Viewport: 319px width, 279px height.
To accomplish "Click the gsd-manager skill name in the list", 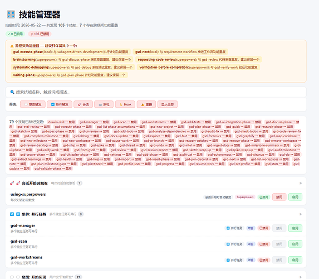I will pyautogui.click(x=23, y=225).
